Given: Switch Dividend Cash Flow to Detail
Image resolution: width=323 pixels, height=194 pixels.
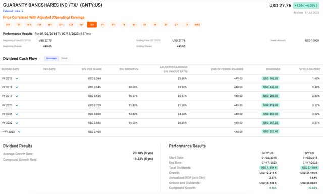Looking at the screenshot, I should coord(64,58).
